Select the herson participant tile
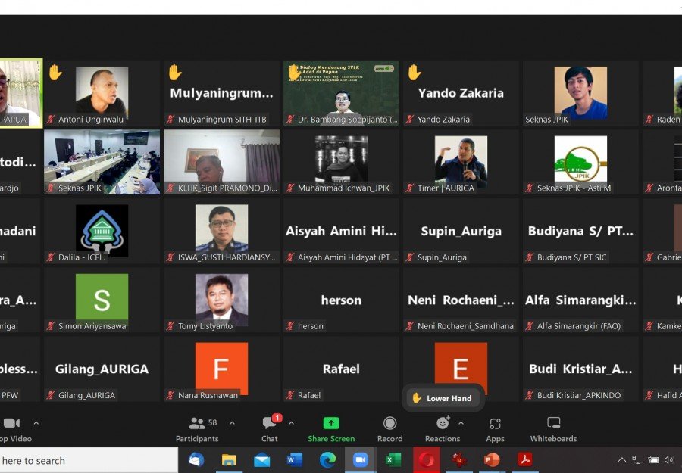This screenshot has width=682, height=473. tap(341, 300)
